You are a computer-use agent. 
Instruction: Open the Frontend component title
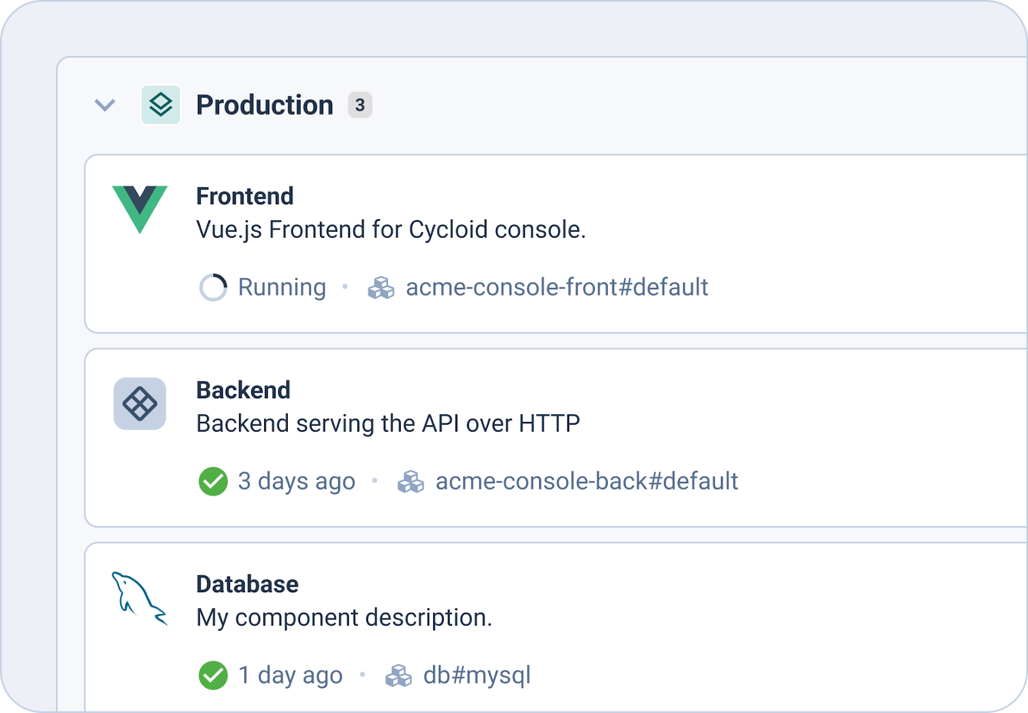(x=244, y=197)
